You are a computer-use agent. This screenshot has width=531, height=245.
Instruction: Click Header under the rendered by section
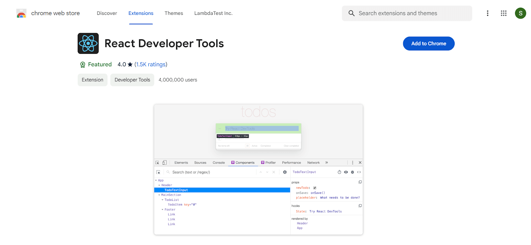point(302,223)
